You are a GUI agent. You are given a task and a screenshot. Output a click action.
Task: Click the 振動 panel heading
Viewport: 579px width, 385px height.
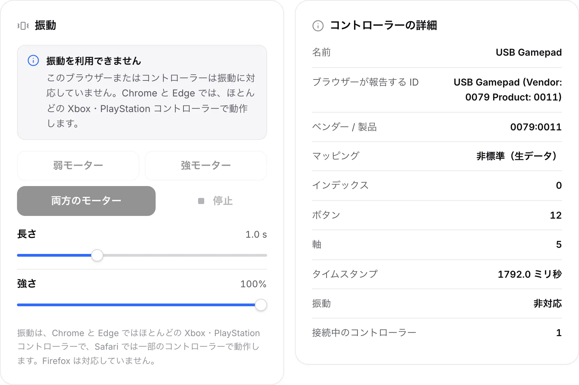tap(46, 25)
